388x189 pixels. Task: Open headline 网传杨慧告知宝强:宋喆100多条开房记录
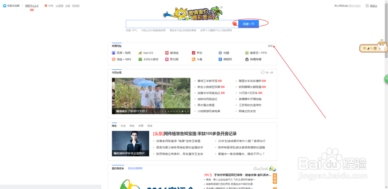click(195, 134)
